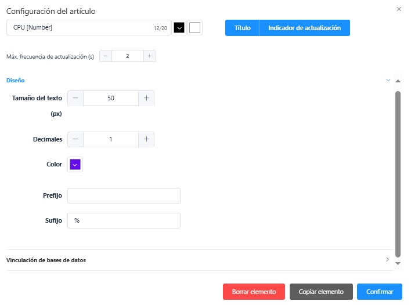Increase the max update frequency value

pyautogui.click(x=149, y=56)
